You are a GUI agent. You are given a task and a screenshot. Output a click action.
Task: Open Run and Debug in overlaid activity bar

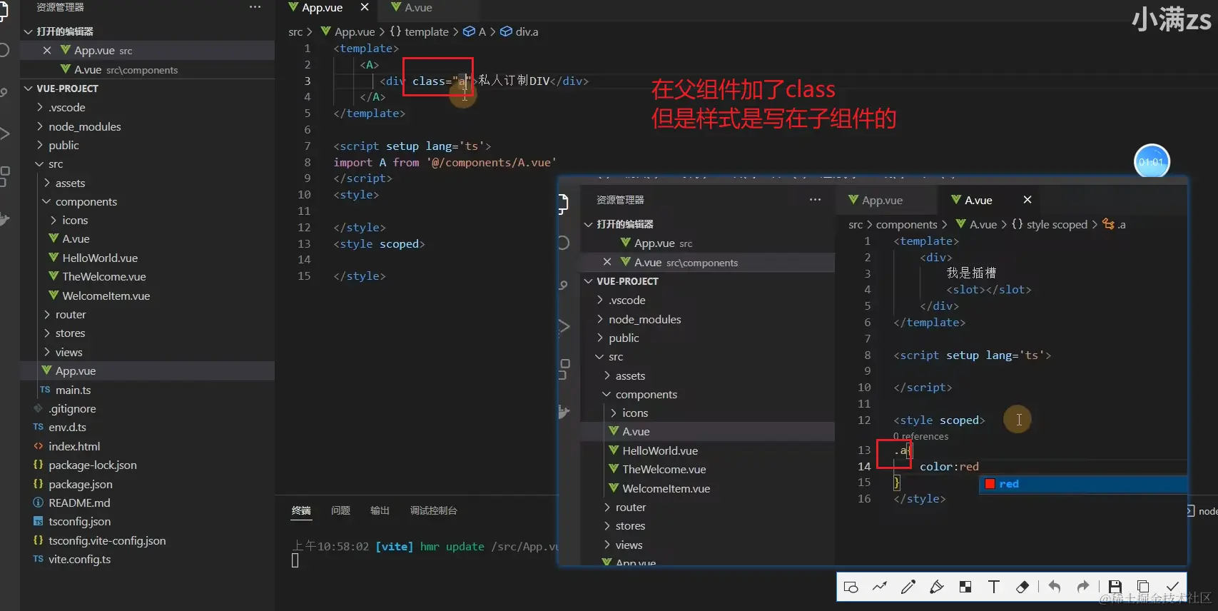click(564, 326)
